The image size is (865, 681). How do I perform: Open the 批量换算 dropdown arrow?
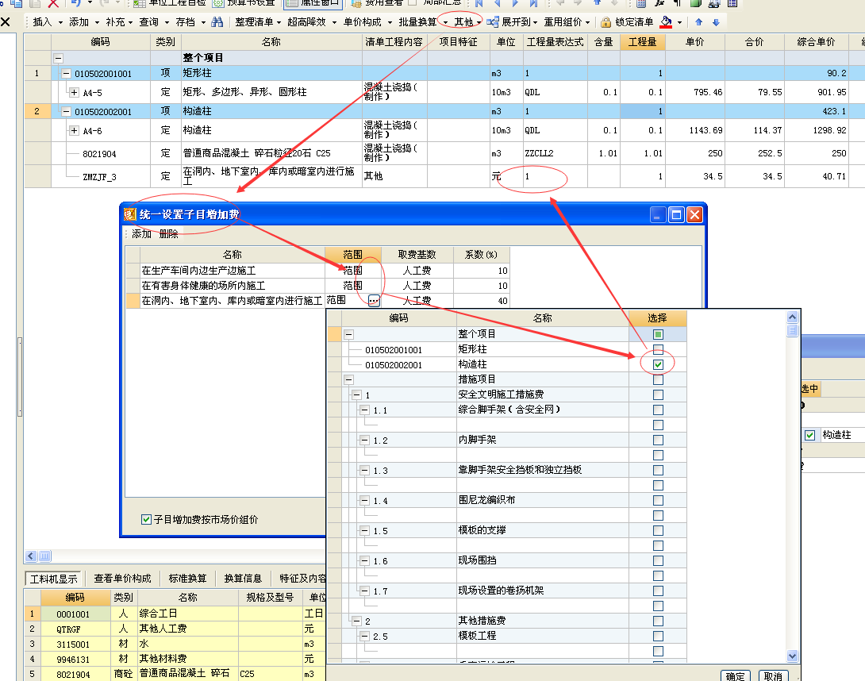coord(445,23)
